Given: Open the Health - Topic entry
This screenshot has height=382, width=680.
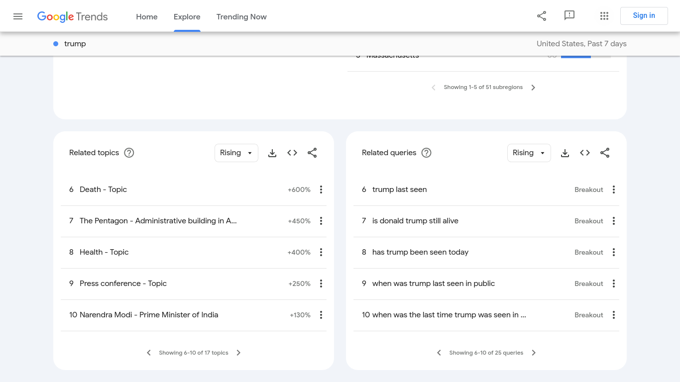Looking at the screenshot, I should pos(104,252).
